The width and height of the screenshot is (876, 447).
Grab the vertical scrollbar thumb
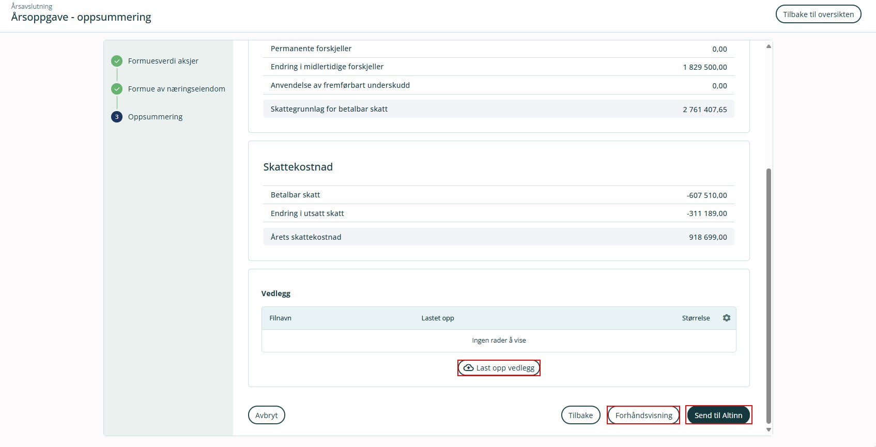click(x=769, y=295)
